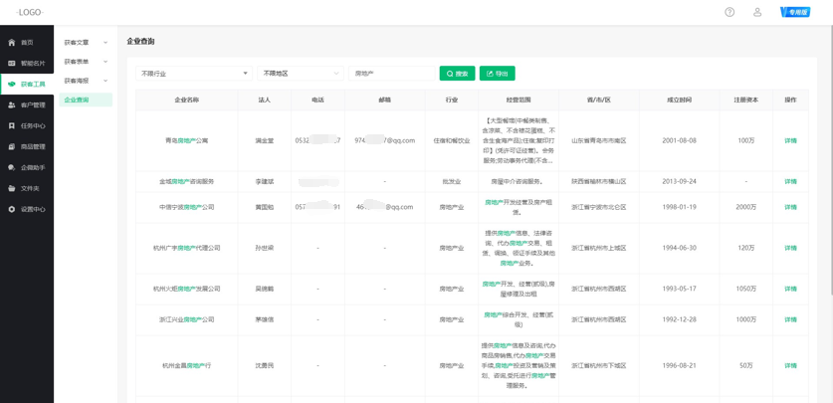Open 企微助手 in the sidebar
Image resolution: width=833 pixels, height=403 pixels.
coord(32,168)
